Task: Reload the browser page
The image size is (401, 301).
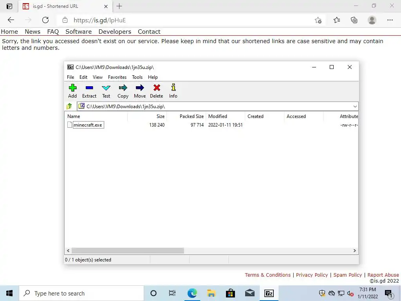Action: point(45,20)
